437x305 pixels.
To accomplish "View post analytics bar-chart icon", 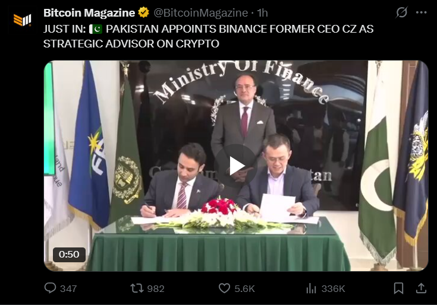I will coord(311,288).
